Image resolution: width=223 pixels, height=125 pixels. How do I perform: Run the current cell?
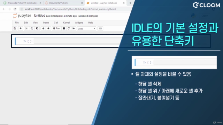pyautogui.click(x=56, y=28)
